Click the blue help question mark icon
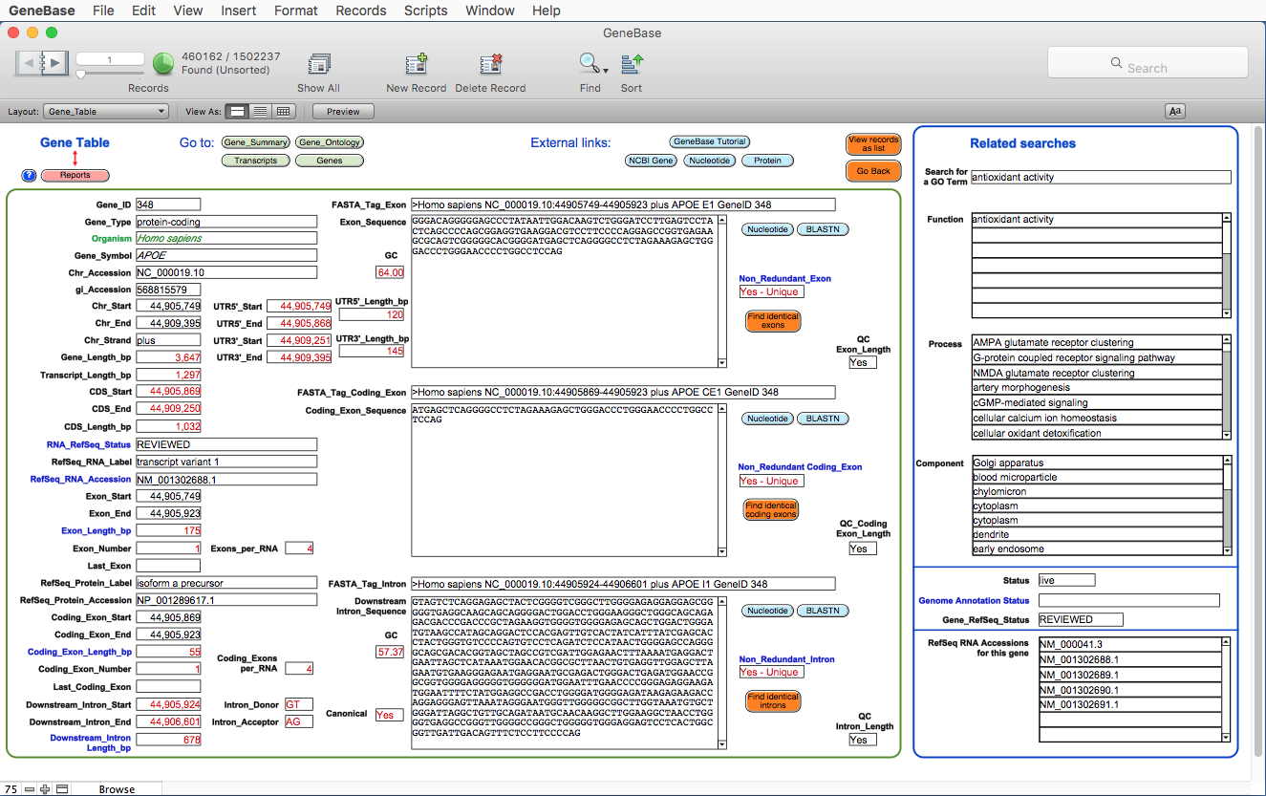 [29, 176]
